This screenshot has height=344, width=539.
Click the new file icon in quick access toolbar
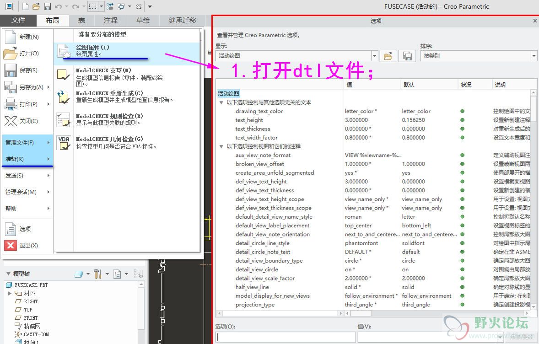click(25, 6)
